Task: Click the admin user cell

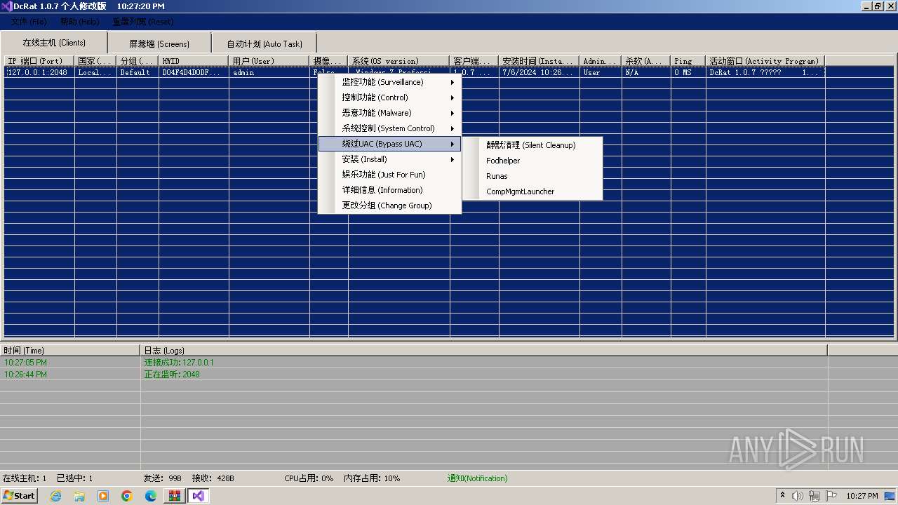Action: point(269,72)
